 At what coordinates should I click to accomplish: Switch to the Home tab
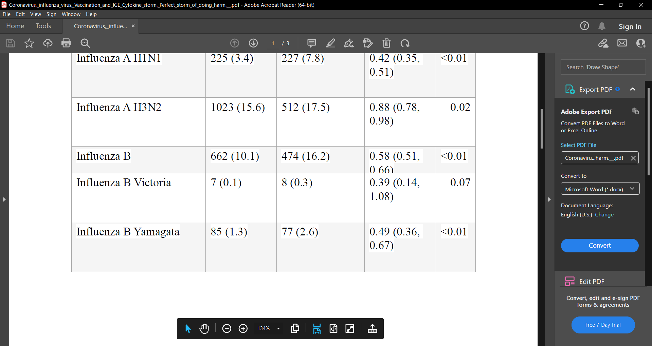click(x=15, y=26)
